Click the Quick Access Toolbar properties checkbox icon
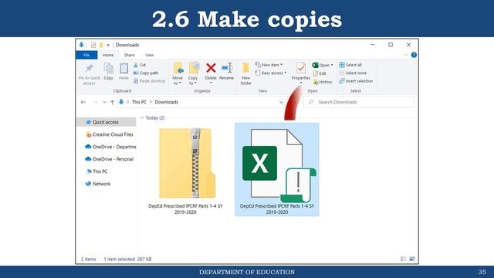This screenshot has height=278, width=494. 93,45
